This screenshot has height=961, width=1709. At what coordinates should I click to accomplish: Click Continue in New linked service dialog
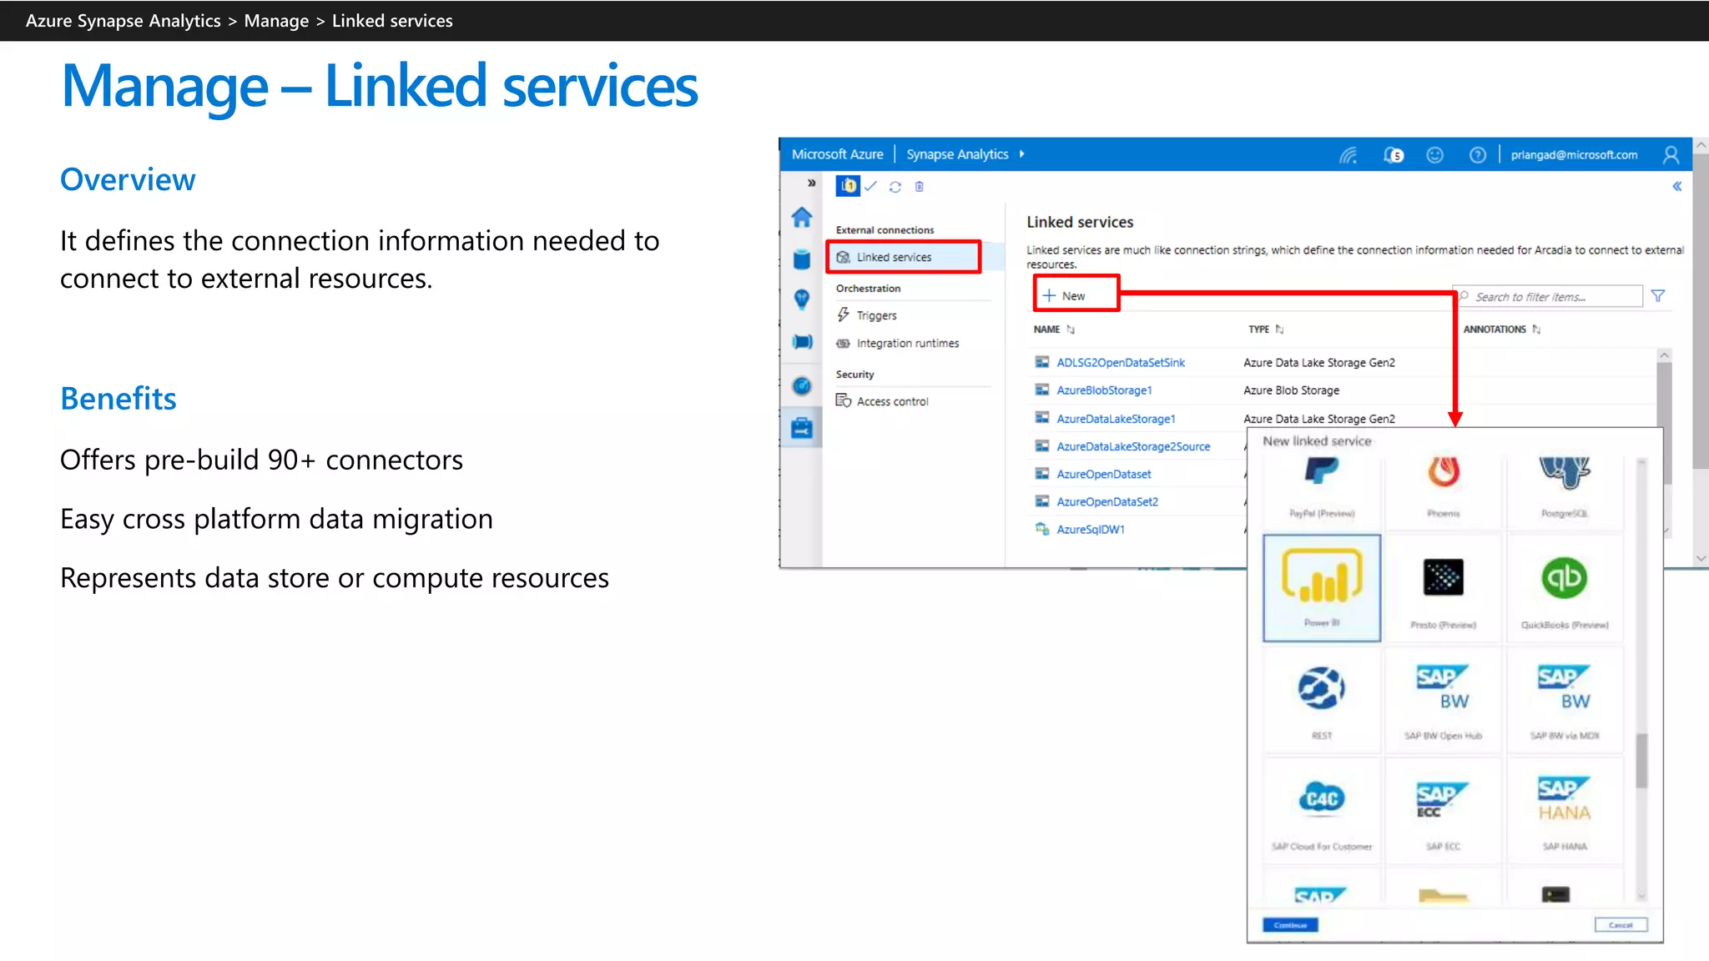pyautogui.click(x=1290, y=925)
